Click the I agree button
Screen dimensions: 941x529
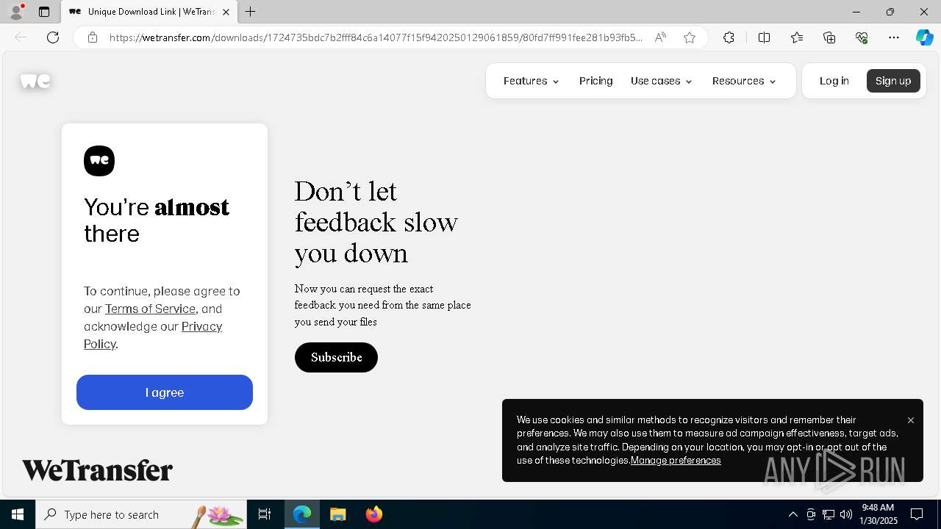click(165, 392)
